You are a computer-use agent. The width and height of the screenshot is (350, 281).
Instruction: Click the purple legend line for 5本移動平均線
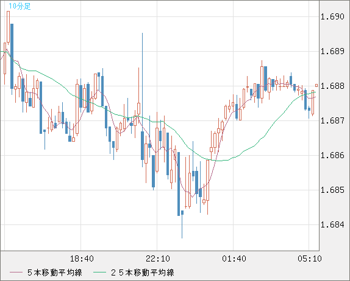click(16, 272)
